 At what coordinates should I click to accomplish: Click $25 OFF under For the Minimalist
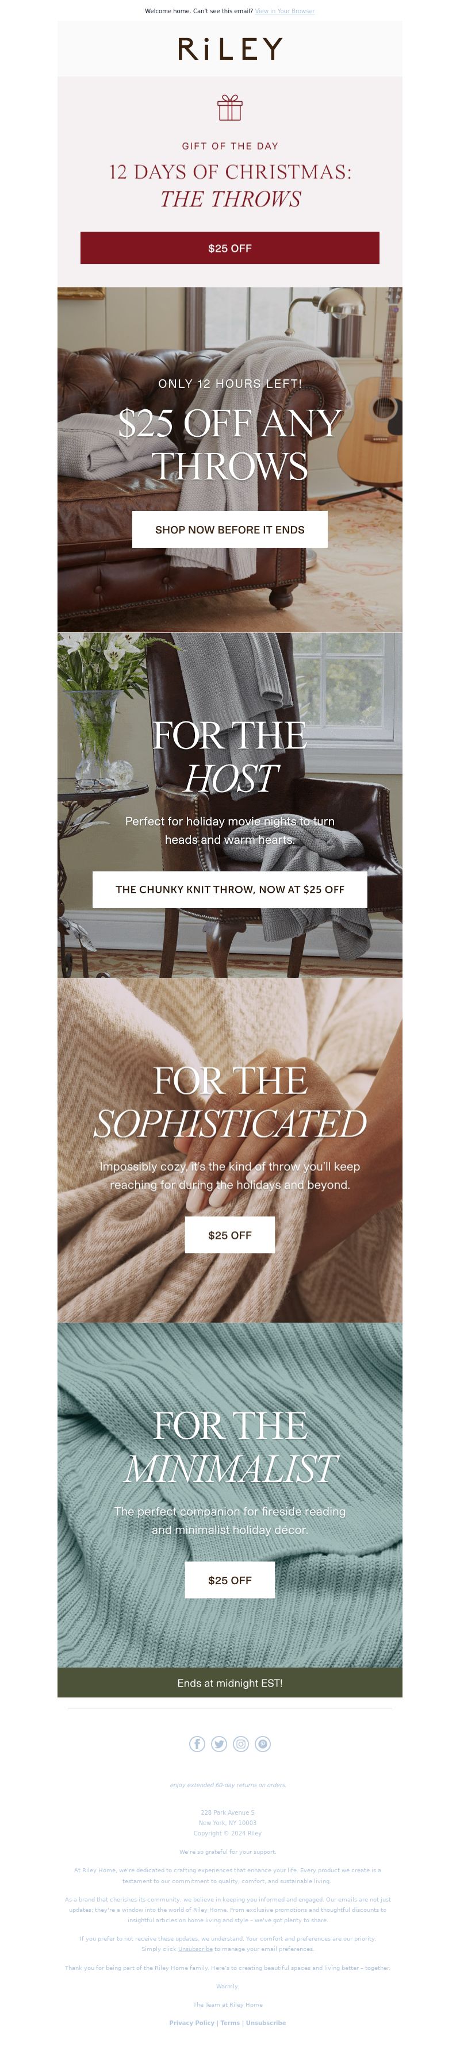[230, 1580]
